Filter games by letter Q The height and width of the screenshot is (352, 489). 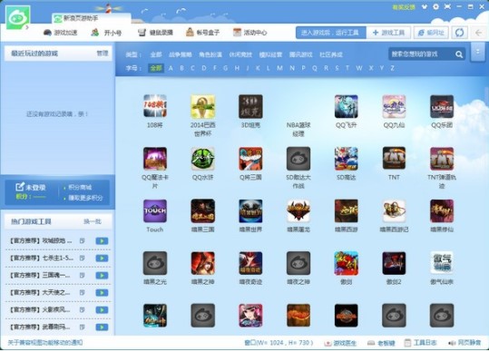point(314,68)
